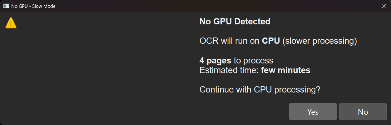Close the No GPU dialog window

384,6
